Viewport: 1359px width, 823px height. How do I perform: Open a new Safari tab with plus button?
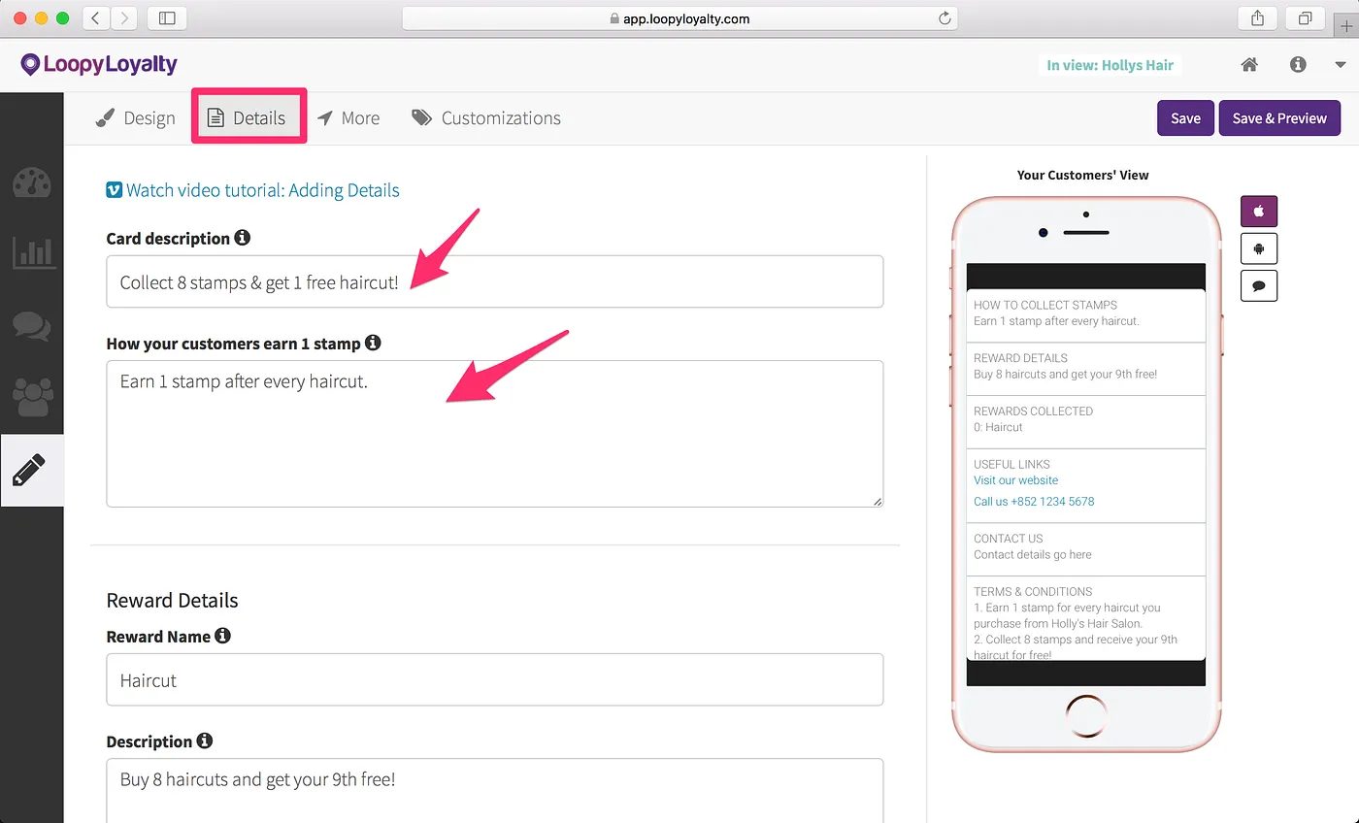tap(1347, 26)
